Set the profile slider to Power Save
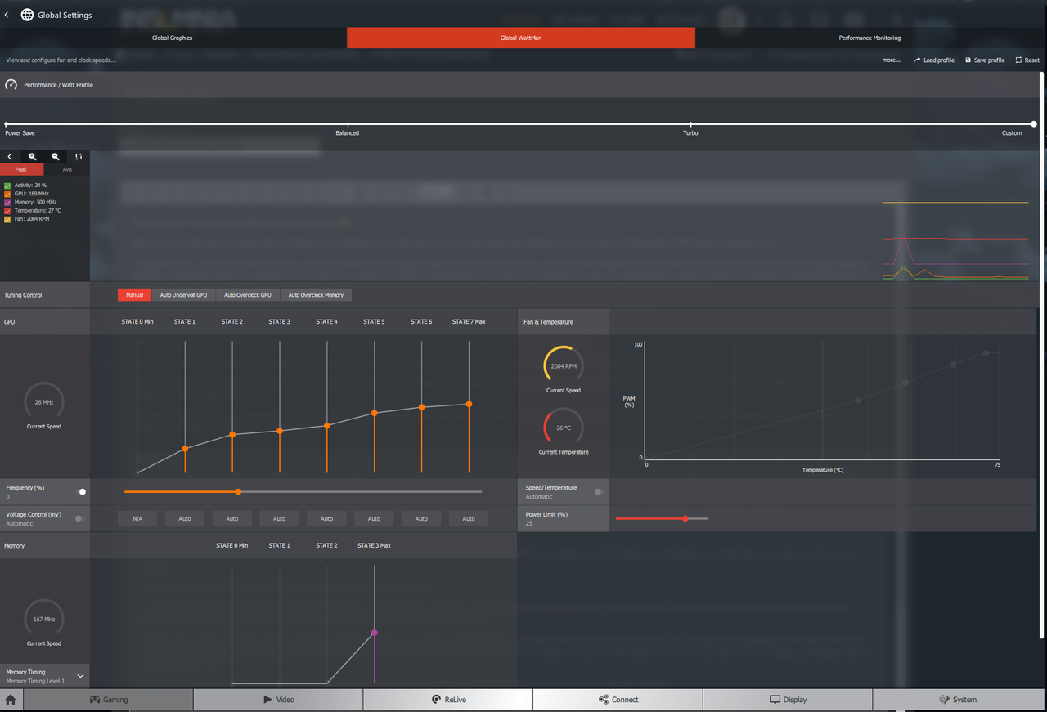 7,124
